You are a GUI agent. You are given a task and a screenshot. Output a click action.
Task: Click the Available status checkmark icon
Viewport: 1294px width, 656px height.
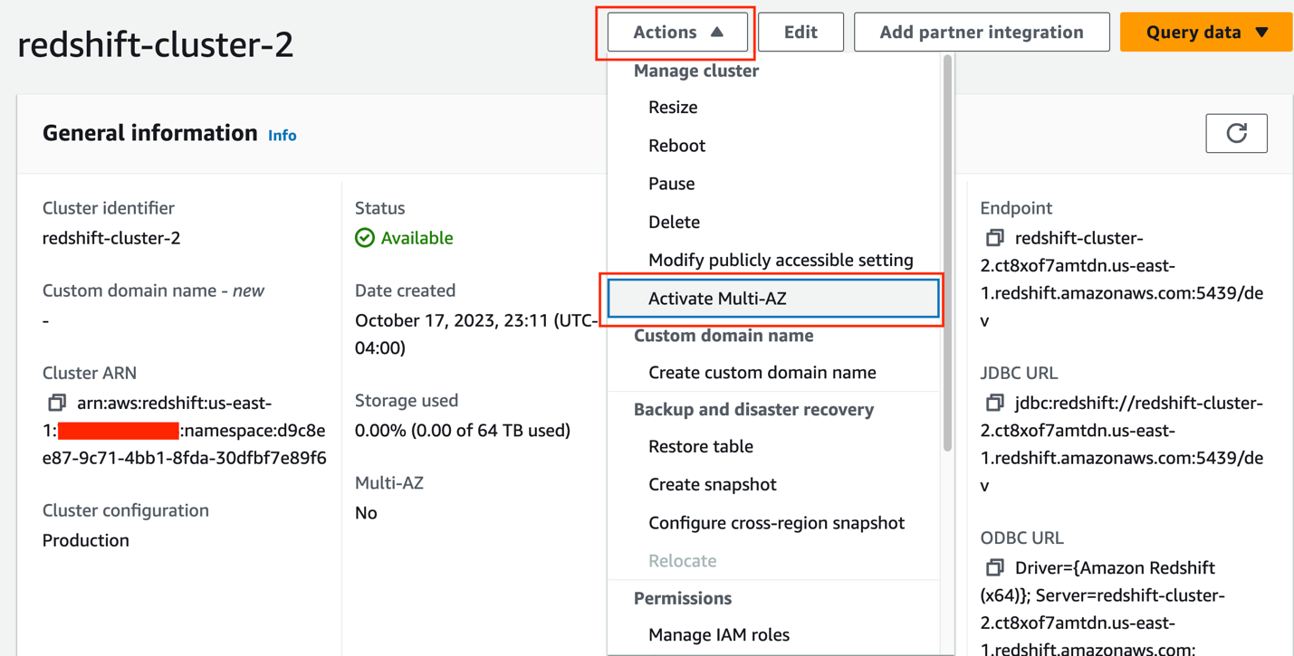[x=365, y=238]
